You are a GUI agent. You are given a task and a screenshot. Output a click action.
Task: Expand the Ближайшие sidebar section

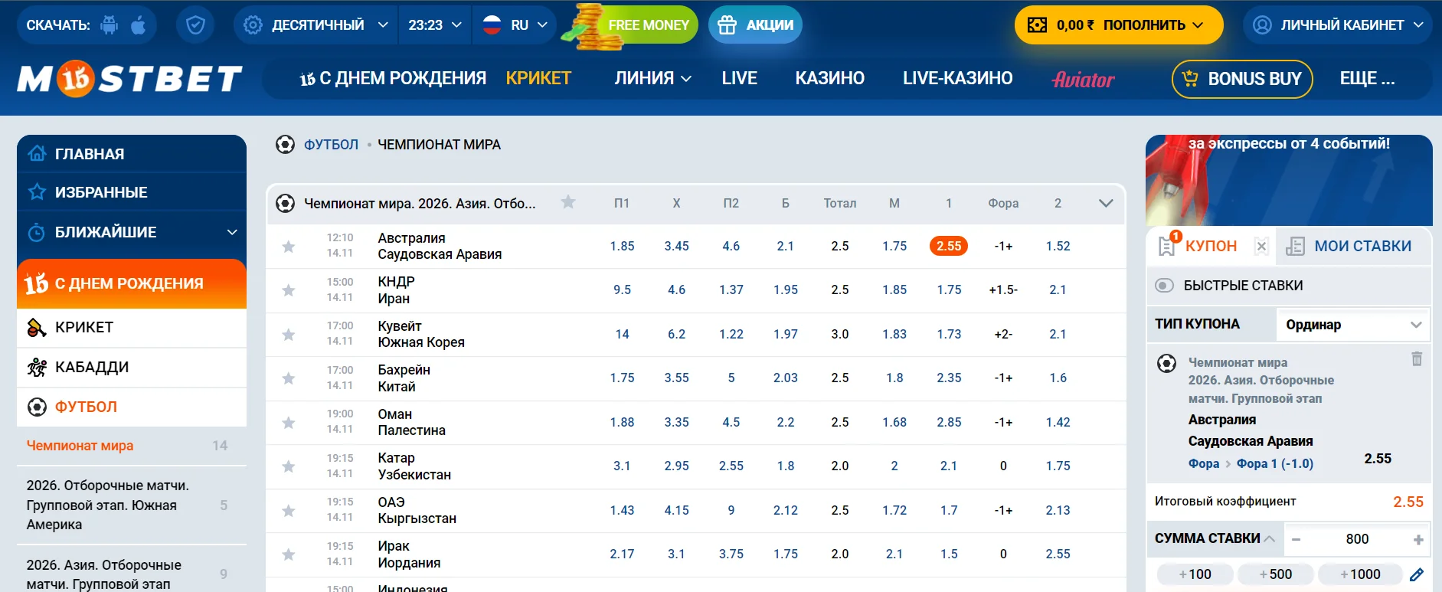click(x=132, y=232)
